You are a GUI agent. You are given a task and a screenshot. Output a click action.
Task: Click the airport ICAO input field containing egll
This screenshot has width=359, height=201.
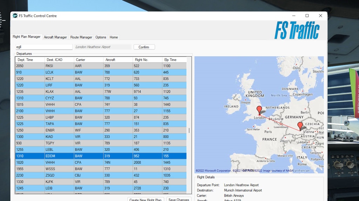click(43, 47)
